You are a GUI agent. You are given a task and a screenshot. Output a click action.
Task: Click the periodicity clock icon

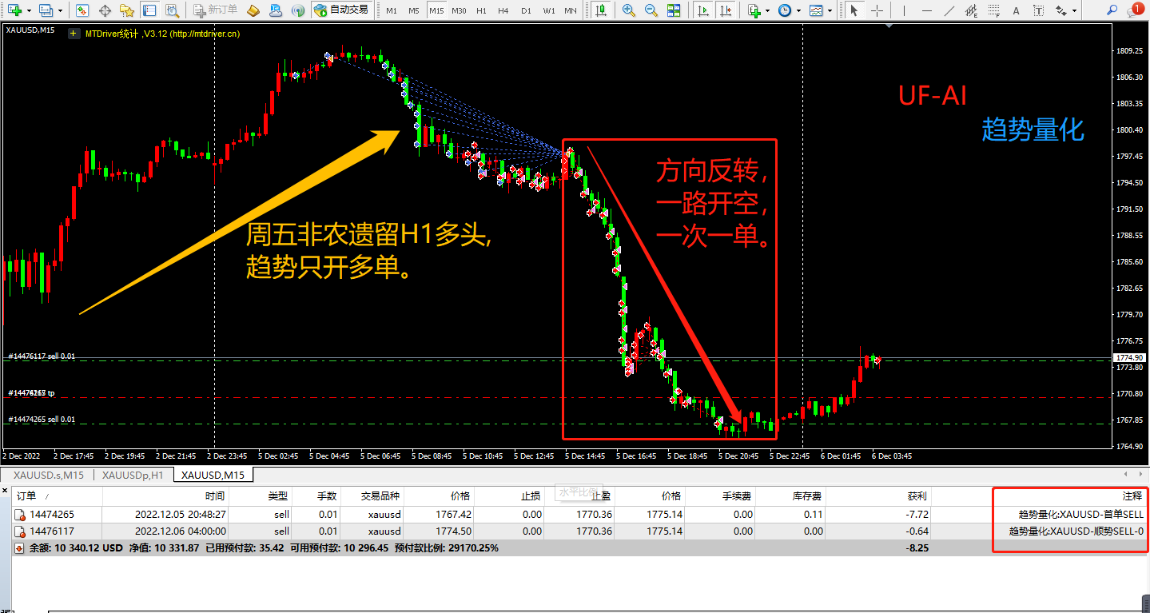pos(784,10)
